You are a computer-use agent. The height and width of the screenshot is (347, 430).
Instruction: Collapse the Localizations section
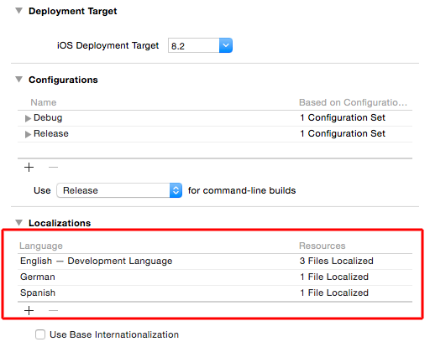tap(18, 223)
